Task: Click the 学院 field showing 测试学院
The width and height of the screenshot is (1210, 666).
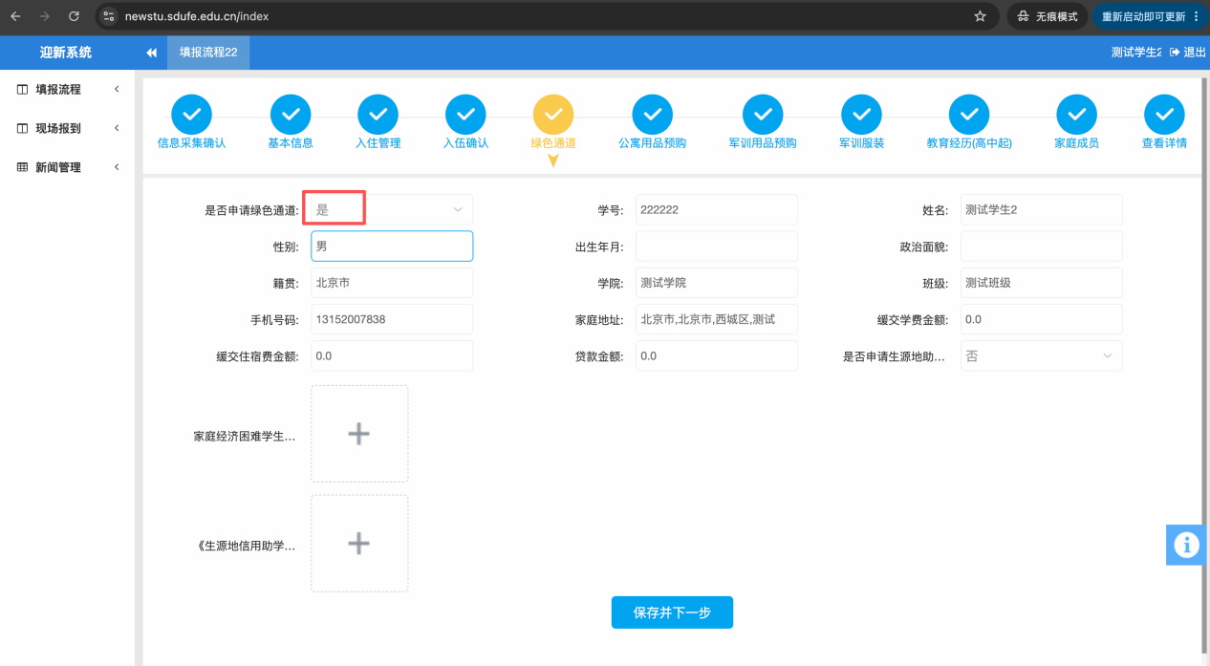Action: 716,283
